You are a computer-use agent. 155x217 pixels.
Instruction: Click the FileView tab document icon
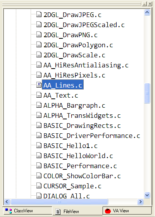coord(58,212)
